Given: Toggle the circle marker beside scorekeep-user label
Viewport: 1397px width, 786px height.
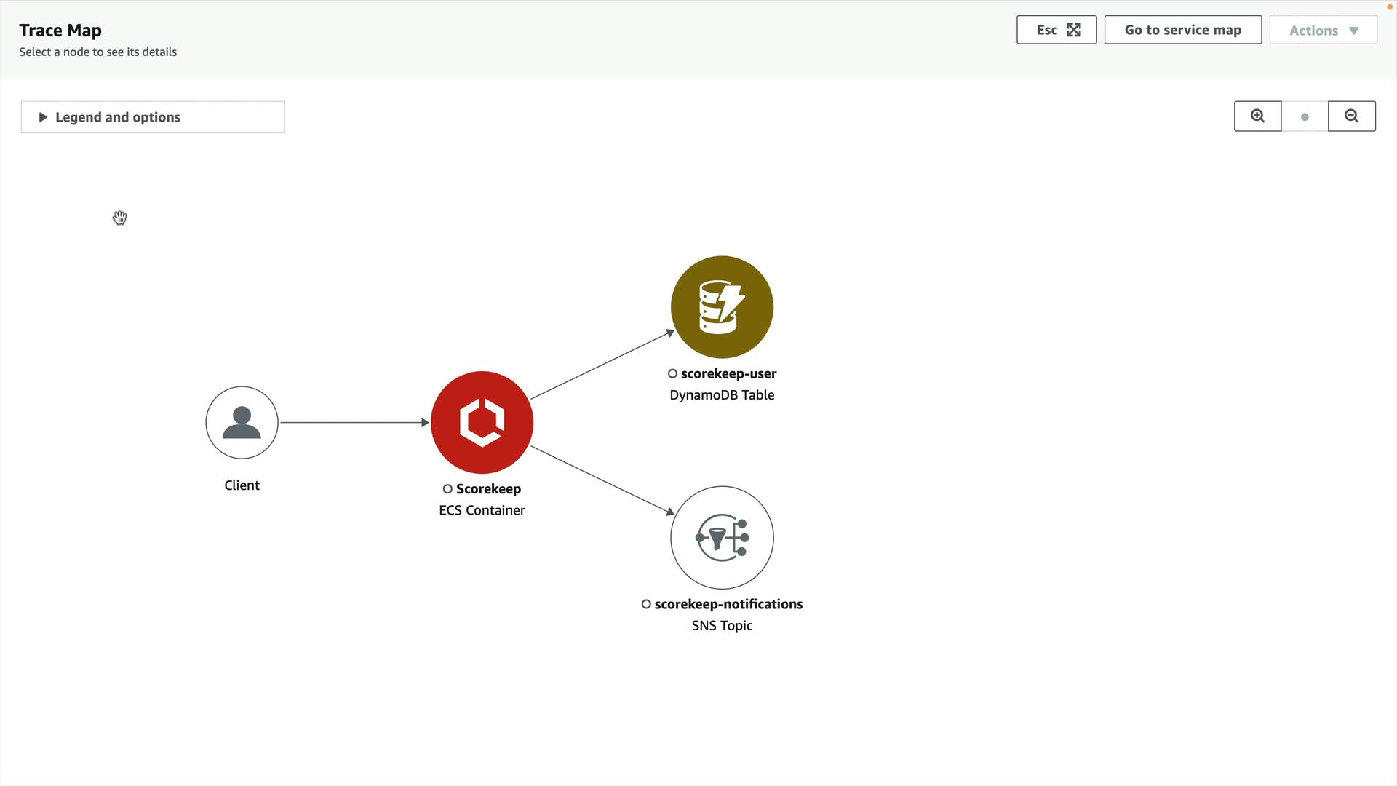Looking at the screenshot, I should (672, 374).
